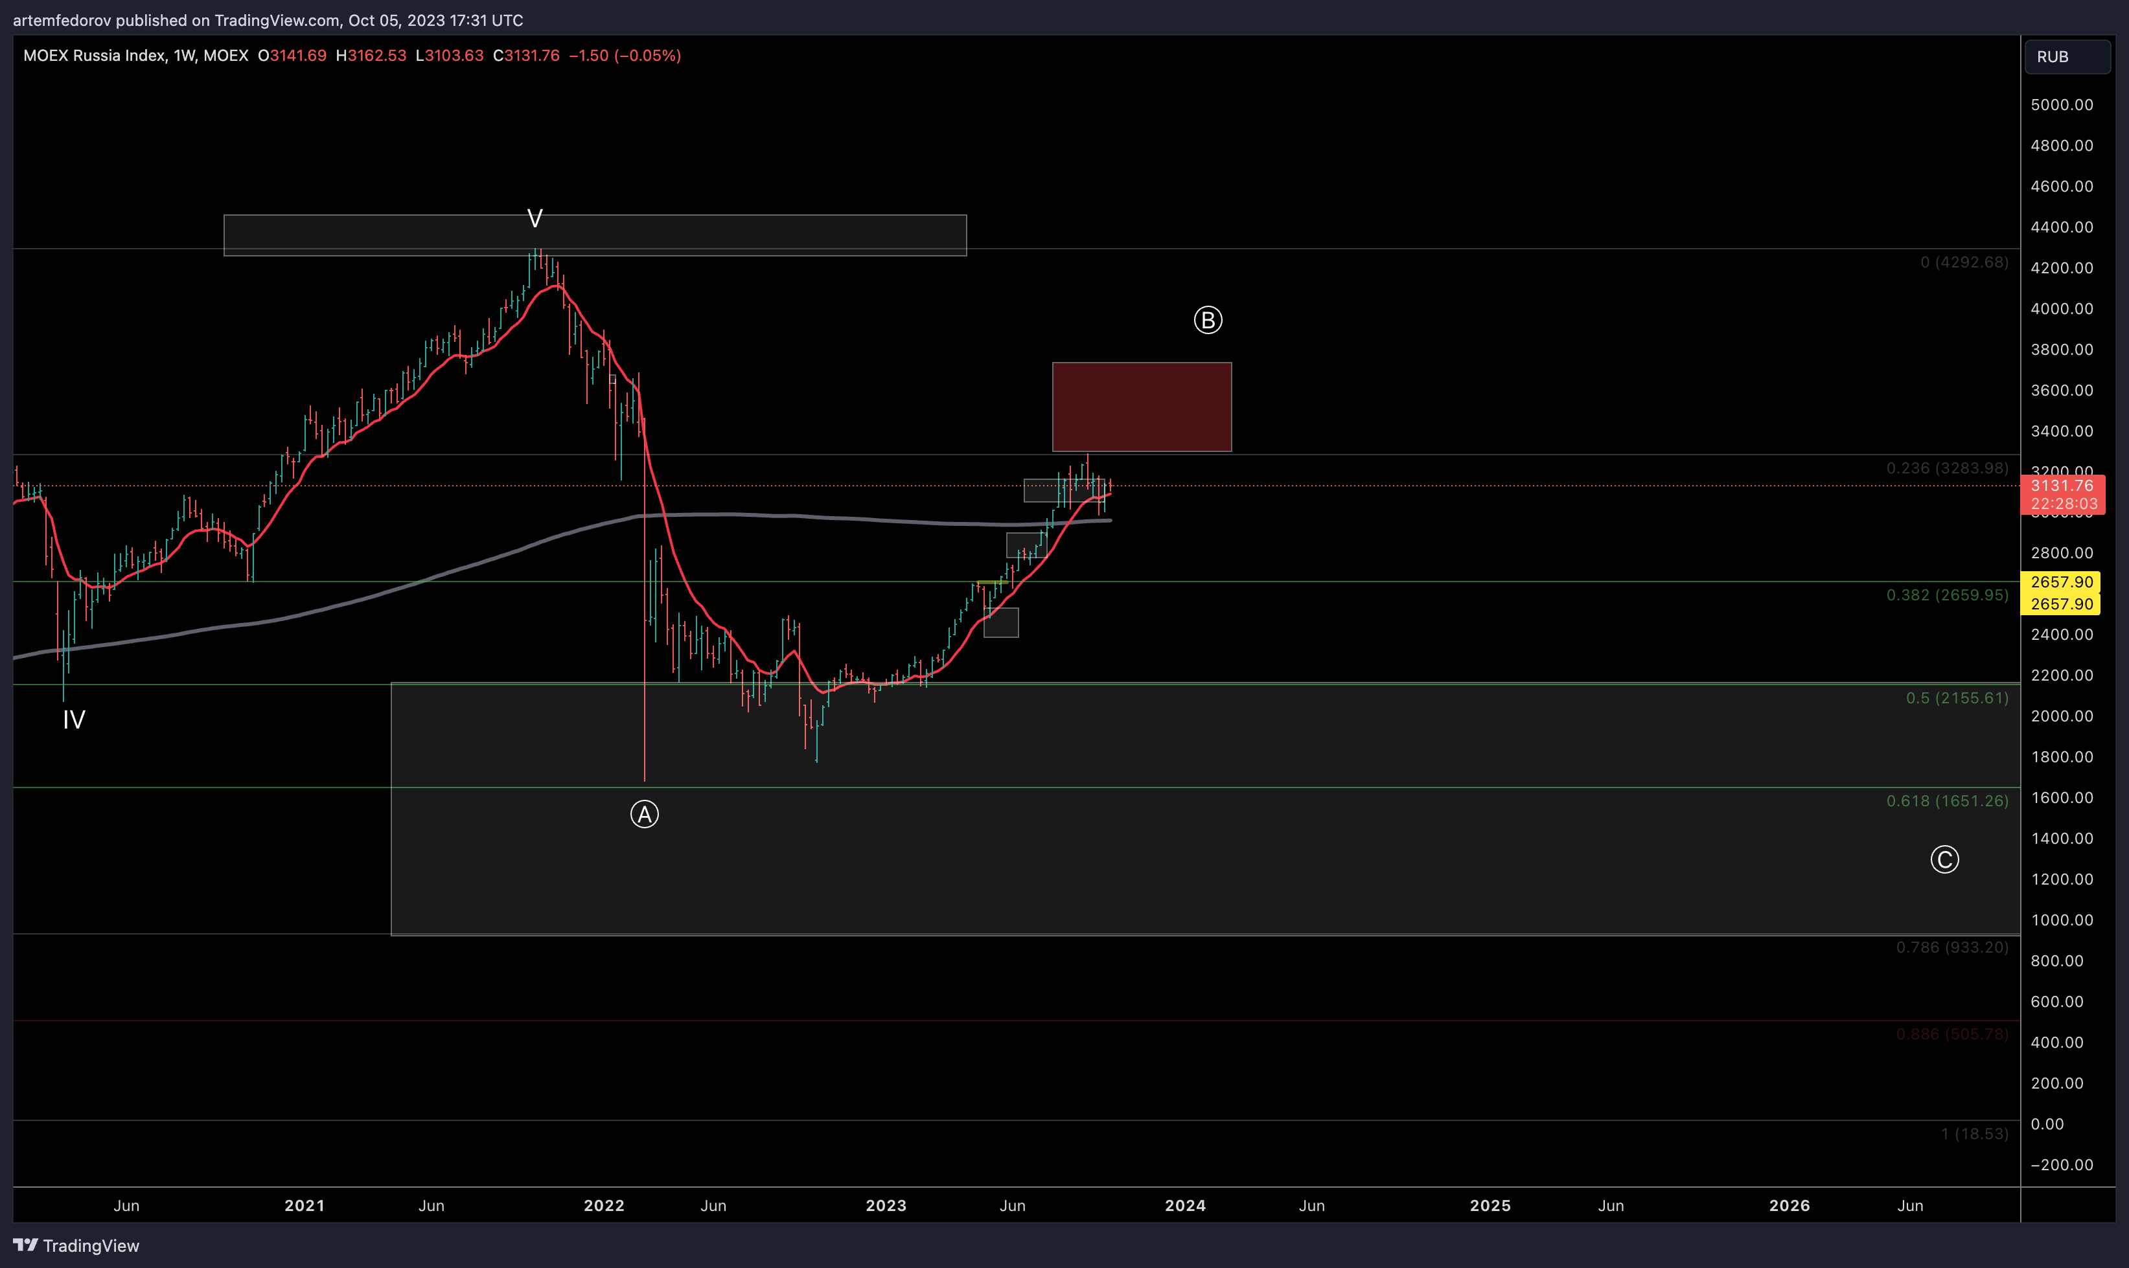Click the close value C3131.76
The height and width of the screenshot is (1268, 2129).
click(527, 56)
